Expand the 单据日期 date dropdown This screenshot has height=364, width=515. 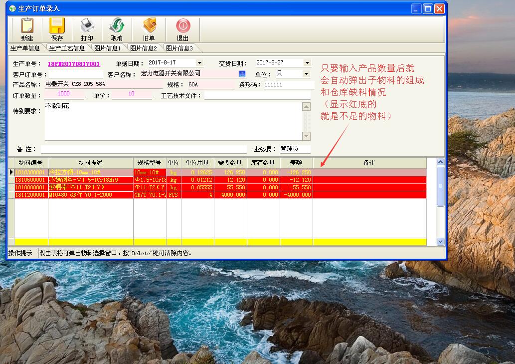199,63
